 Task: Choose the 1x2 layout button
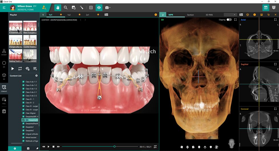[x=69, y=15]
